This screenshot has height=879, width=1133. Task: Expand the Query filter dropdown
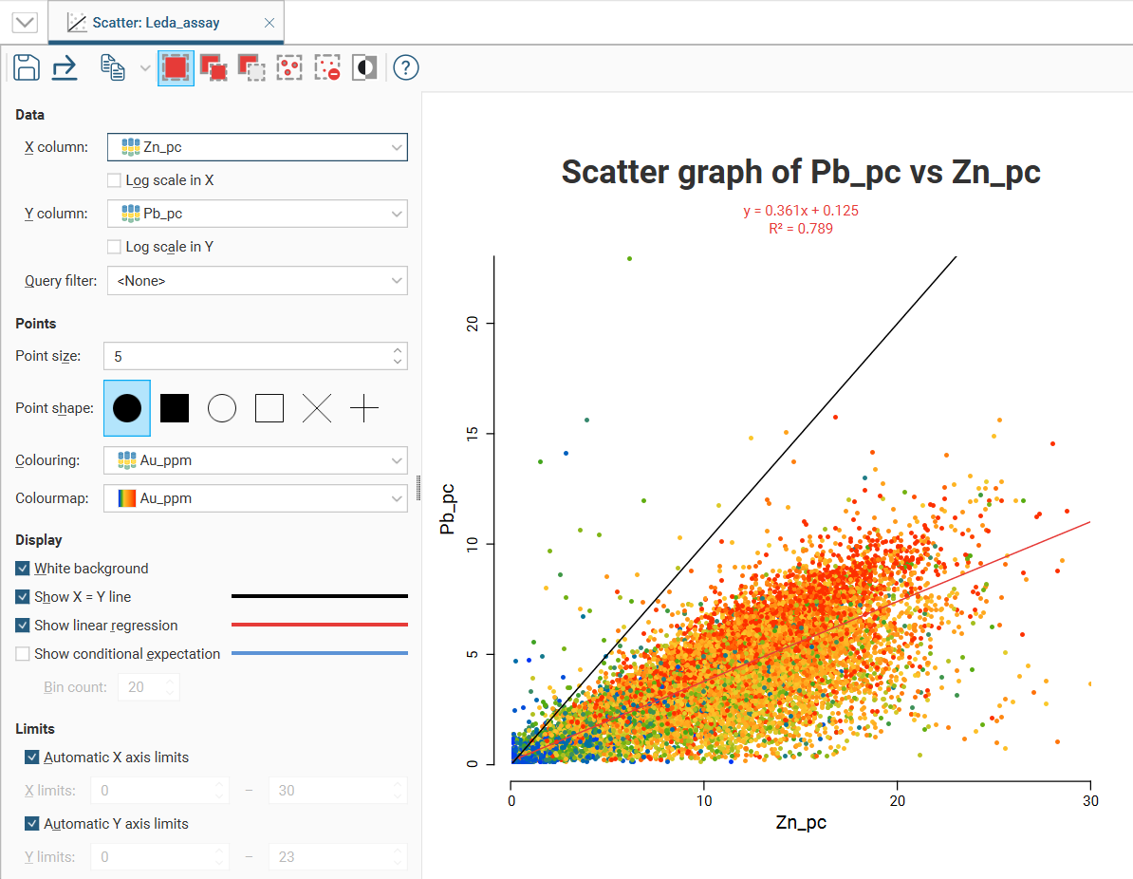pos(257,281)
